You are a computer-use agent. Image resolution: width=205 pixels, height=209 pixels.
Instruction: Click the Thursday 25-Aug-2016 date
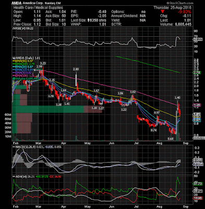(x=172, y=8)
